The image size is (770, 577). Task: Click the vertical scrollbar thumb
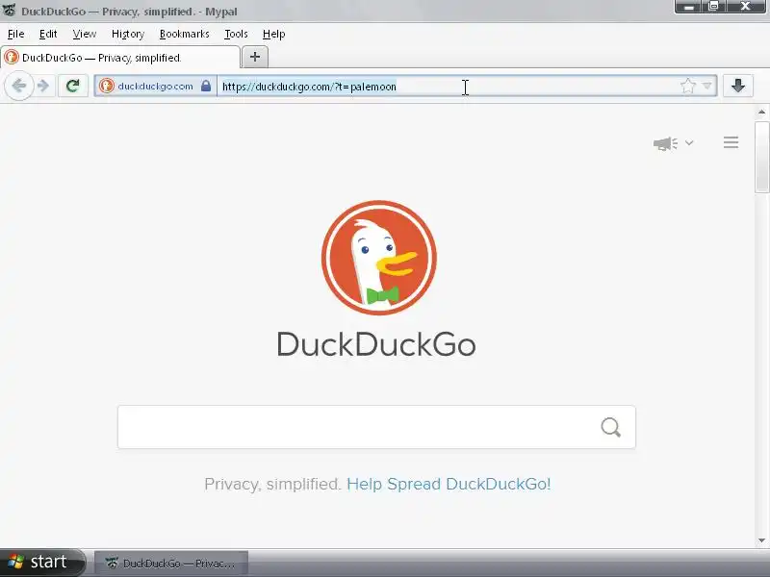tap(761, 156)
